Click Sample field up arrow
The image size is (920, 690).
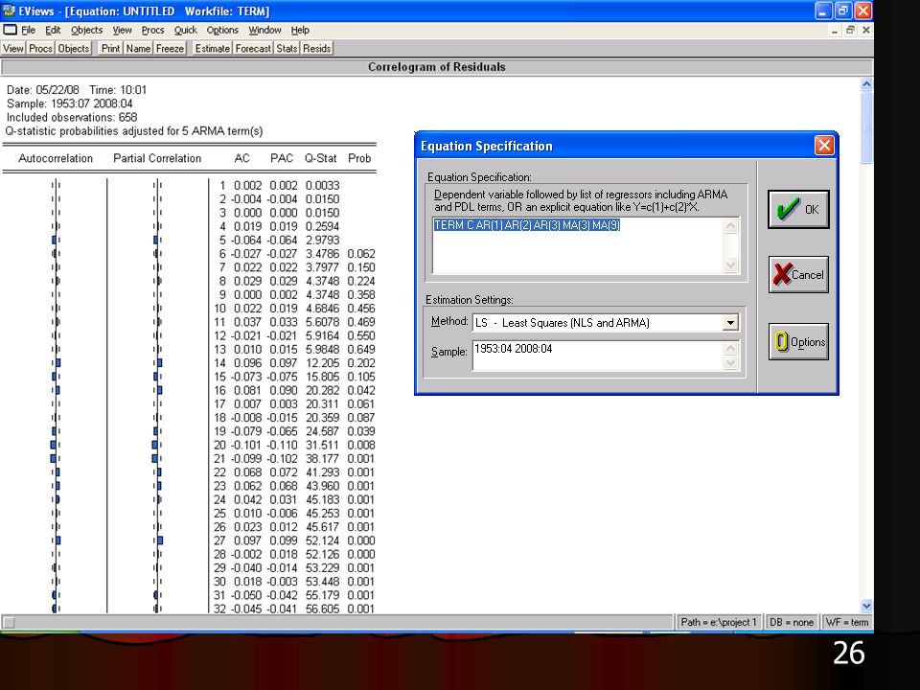tap(730, 348)
